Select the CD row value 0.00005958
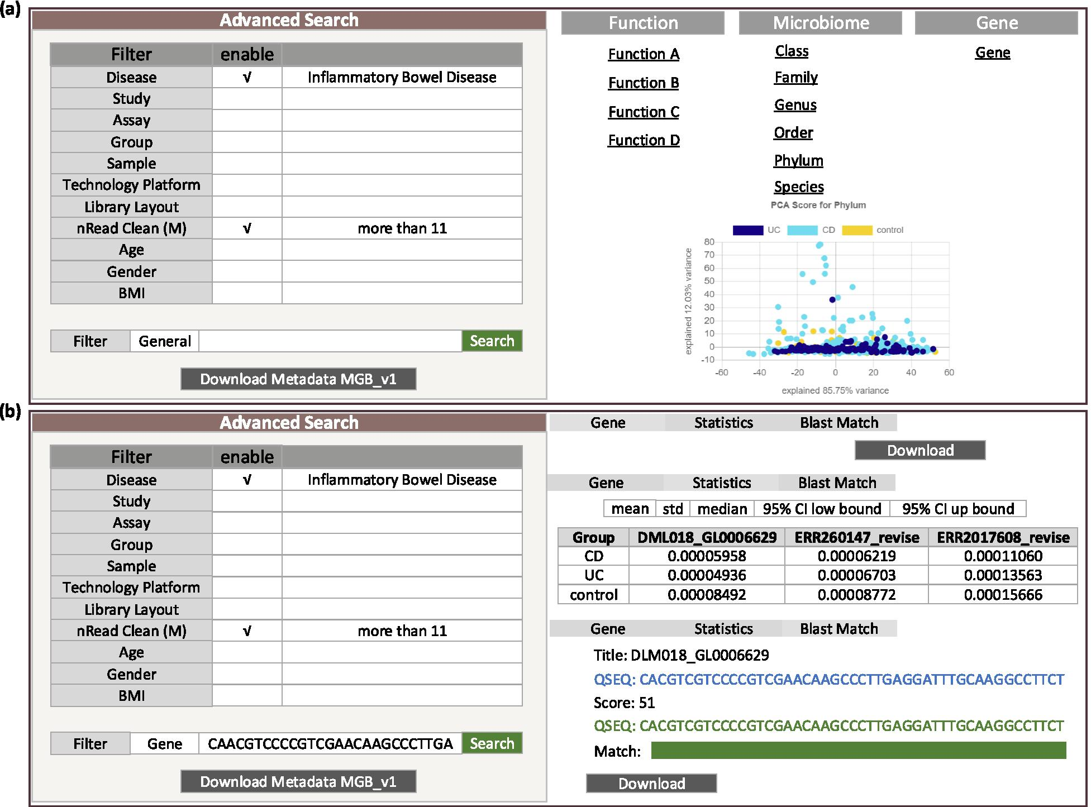 707,556
